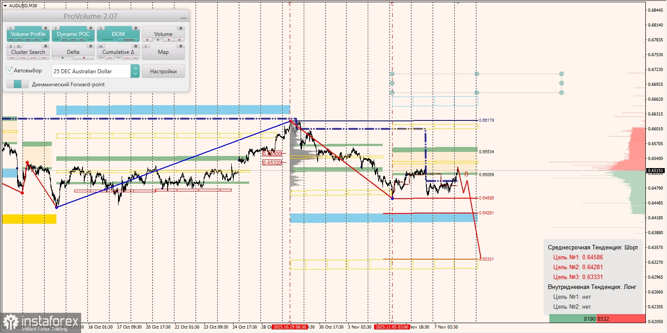Open the DOM settings gear
This screenshot has width=667, height=333.
[x=136, y=28]
